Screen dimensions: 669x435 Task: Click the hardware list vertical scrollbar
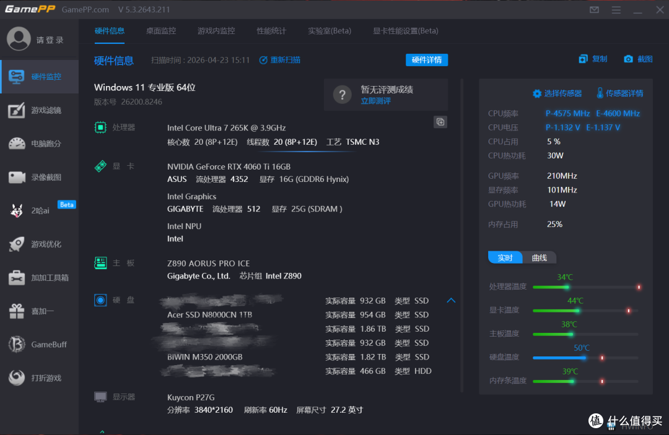461,235
